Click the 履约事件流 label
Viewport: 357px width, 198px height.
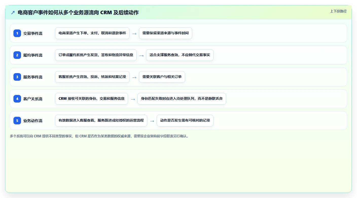pyautogui.click(x=33, y=55)
